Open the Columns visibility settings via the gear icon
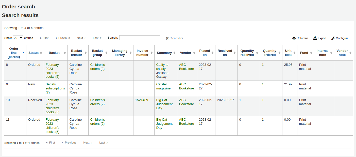The width and height of the screenshot is (356, 157). [x=300, y=38]
